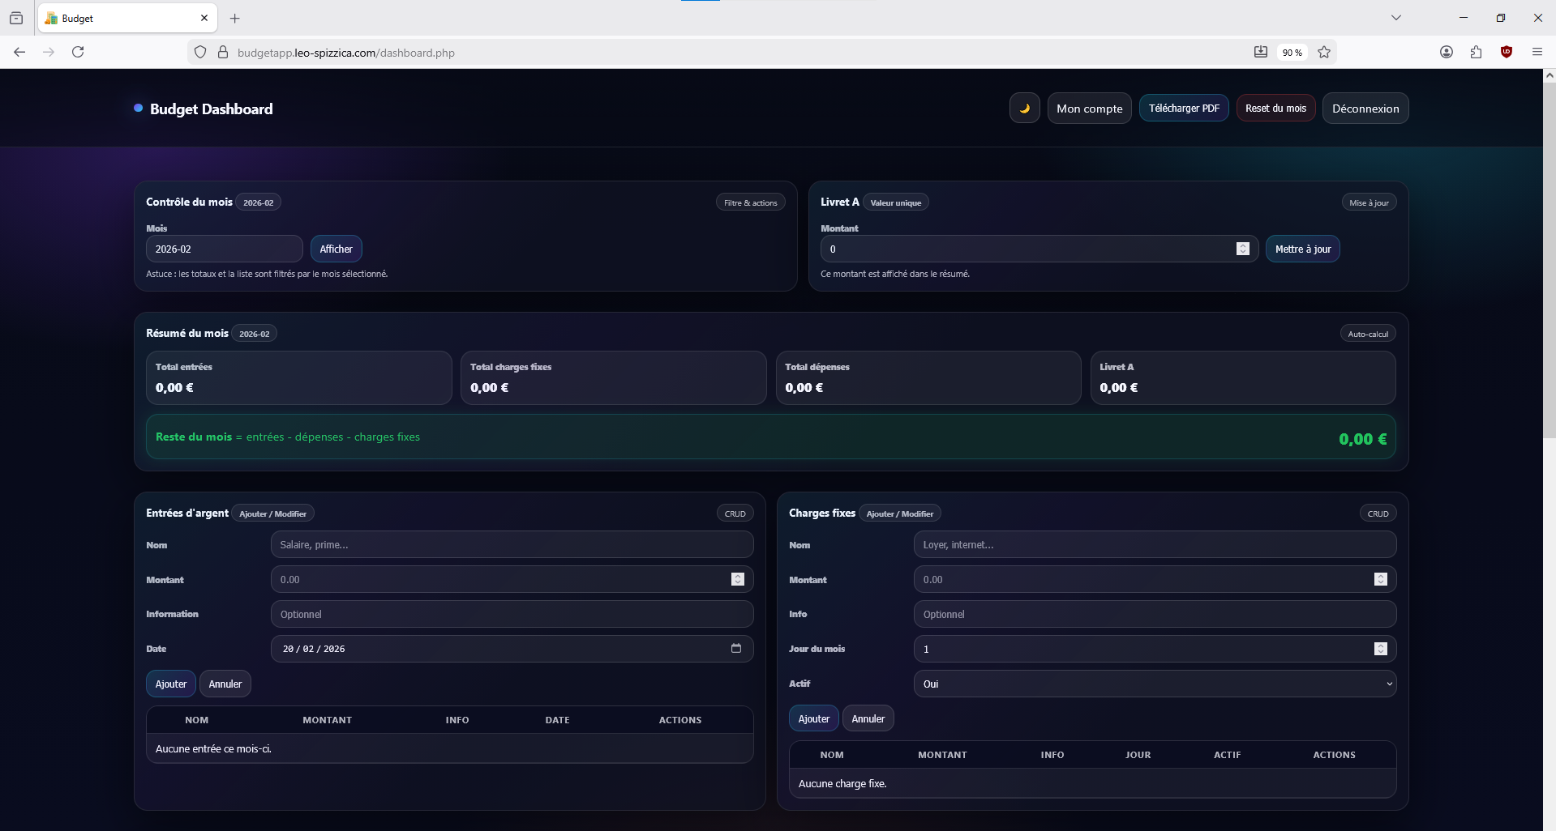The height and width of the screenshot is (831, 1556).
Task: Click the browser back arrow
Action: [x=19, y=52]
